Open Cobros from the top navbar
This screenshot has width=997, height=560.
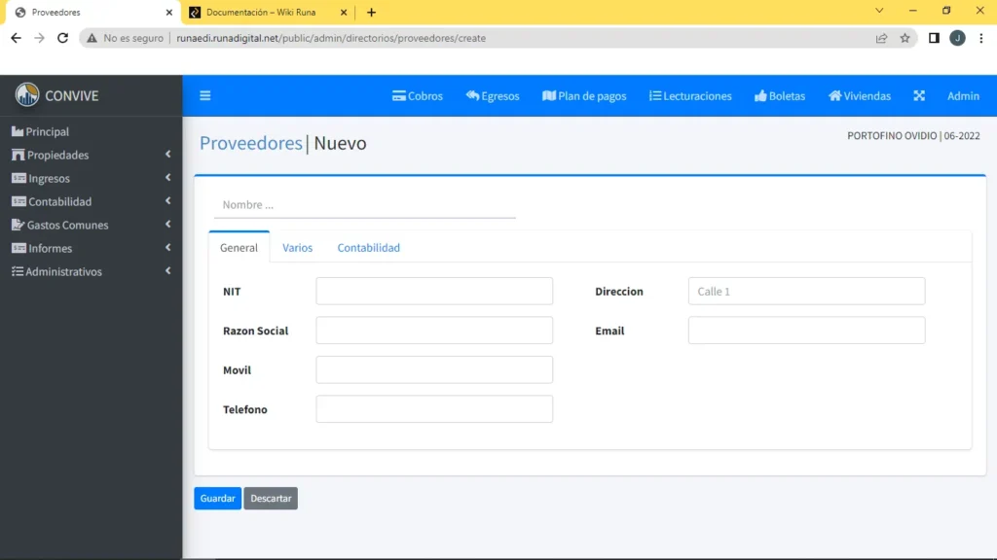click(418, 96)
